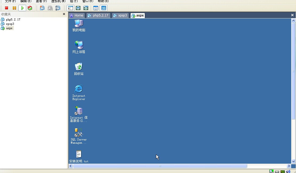Toggle the sound adapter connection
Viewport: 296px width, 173px height.
(288, 171)
